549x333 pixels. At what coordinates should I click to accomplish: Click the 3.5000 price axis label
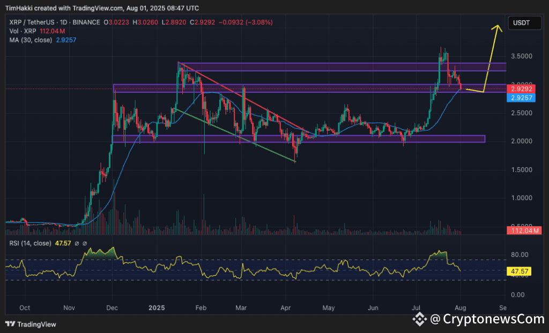522,56
